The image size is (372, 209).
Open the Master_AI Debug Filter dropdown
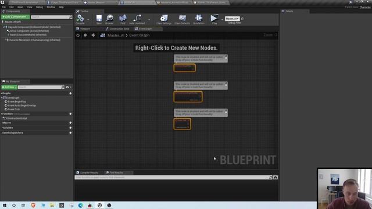pyautogui.click(x=233, y=19)
